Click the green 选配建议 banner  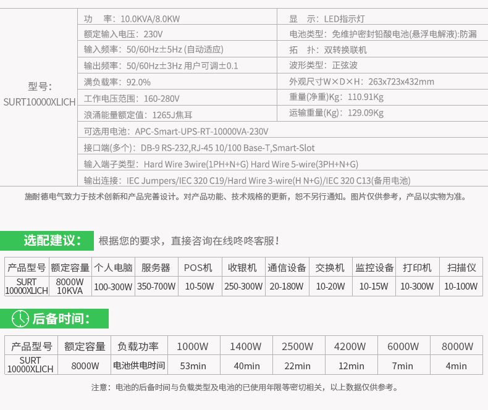tap(47, 241)
